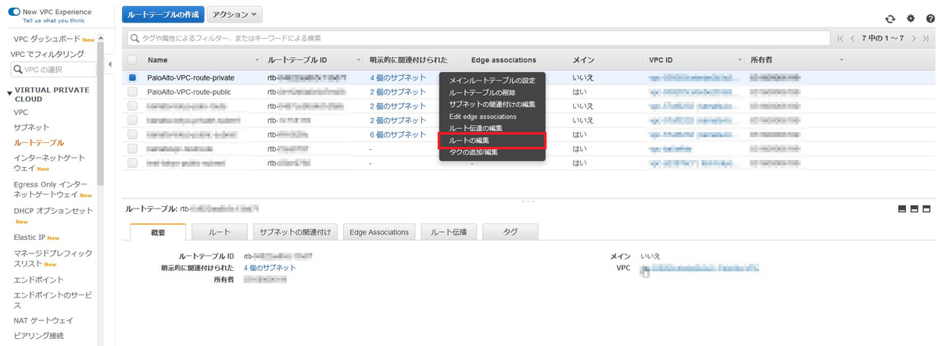Toggle the New VPC Experience switch
The width and height of the screenshot is (938, 346).
pos(14,12)
